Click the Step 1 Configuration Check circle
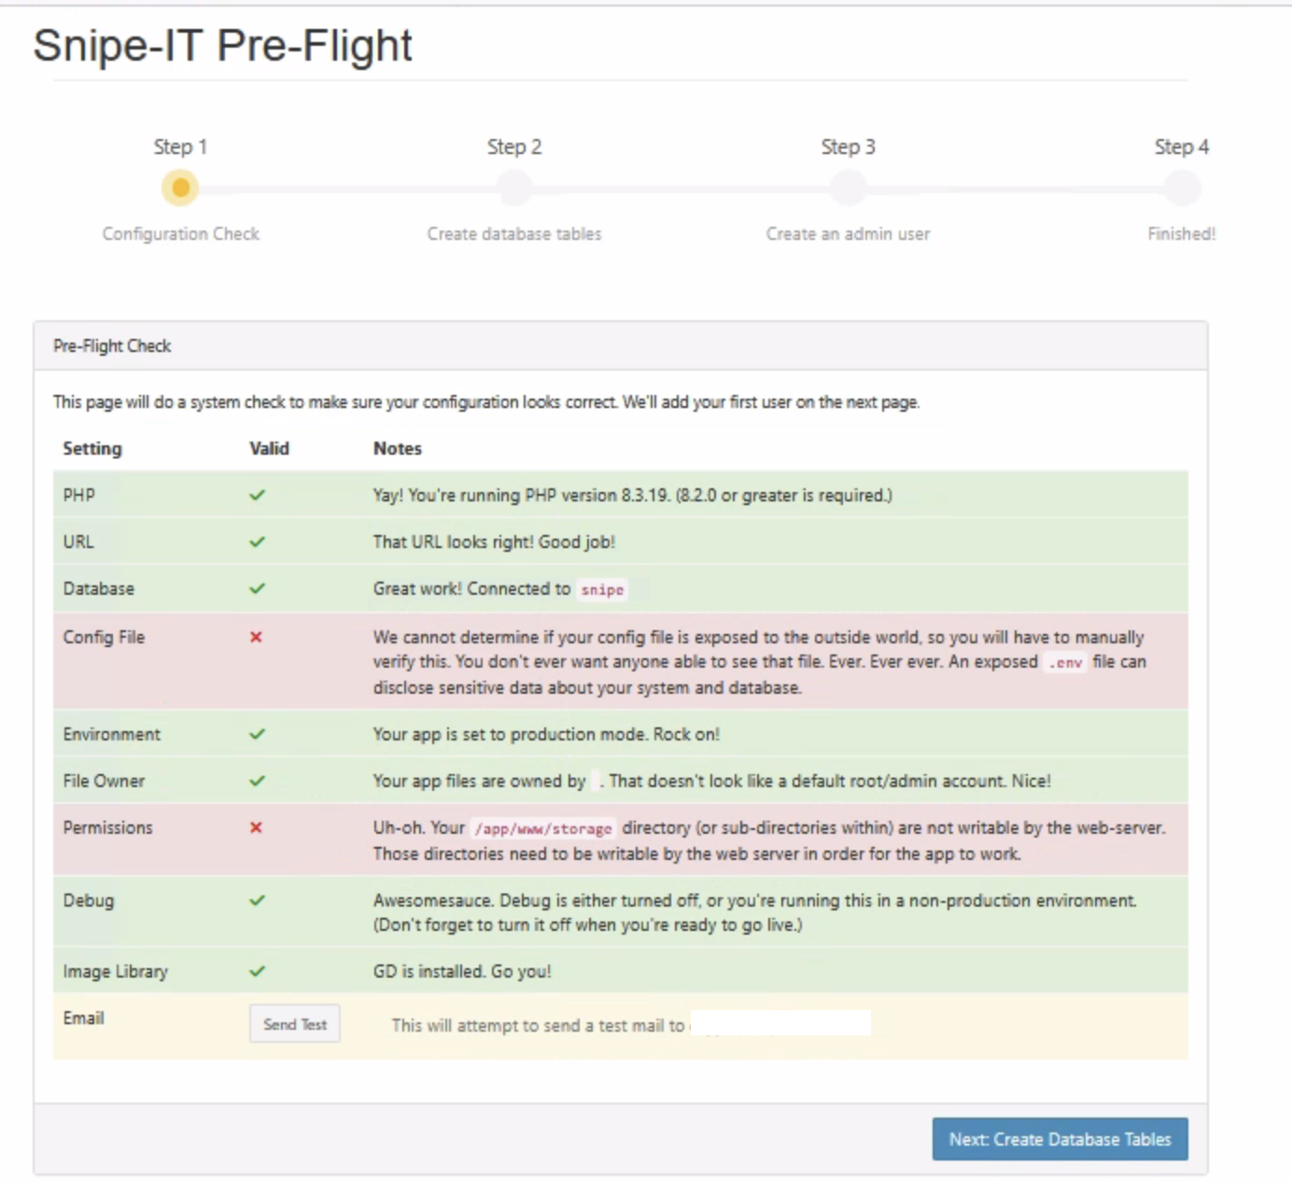The width and height of the screenshot is (1292, 1182). pos(180,189)
